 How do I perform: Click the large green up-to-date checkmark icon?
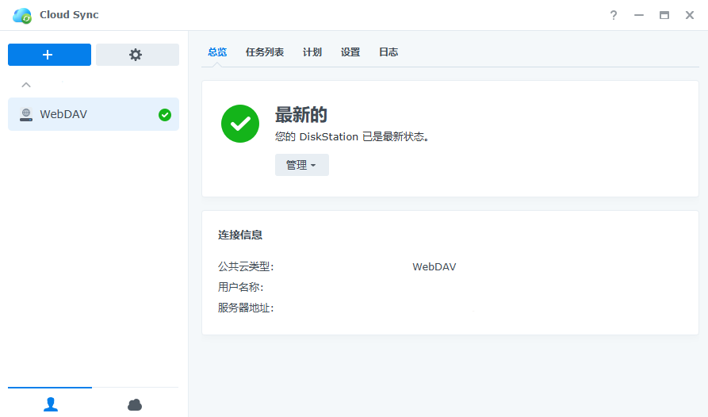(x=240, y=124)
